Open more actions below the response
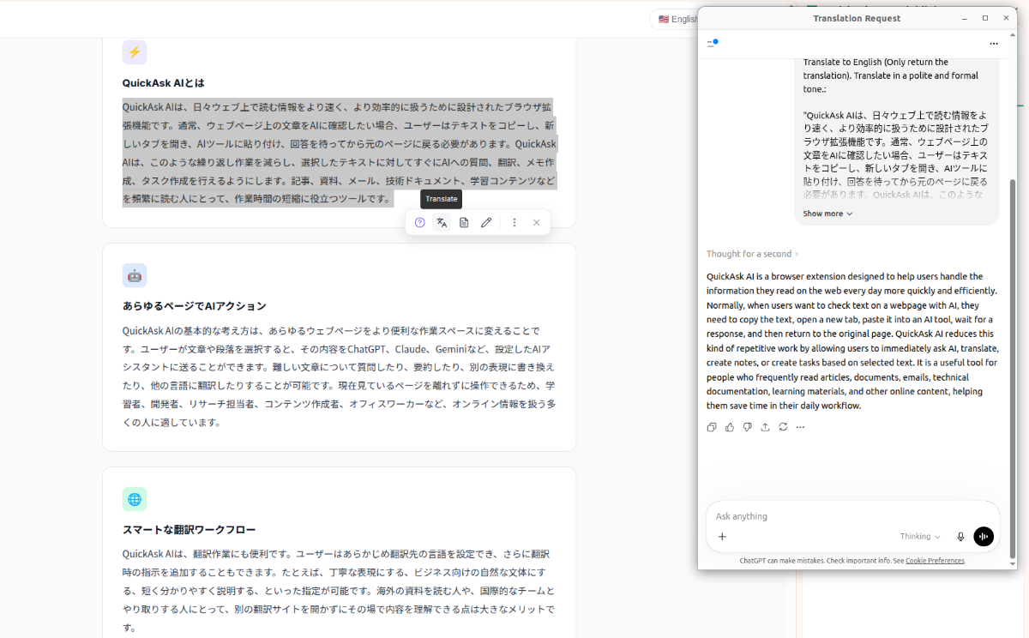The width and height of the screenshot is (1029, 638). point(801,427)
